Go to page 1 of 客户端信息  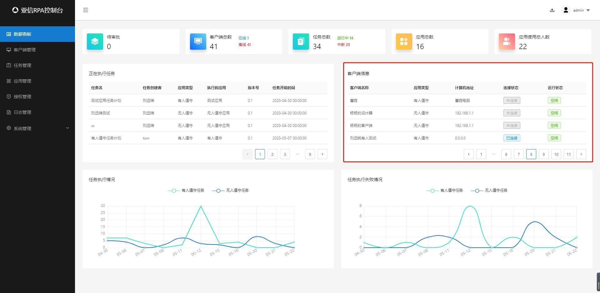[x=481, y=154]
